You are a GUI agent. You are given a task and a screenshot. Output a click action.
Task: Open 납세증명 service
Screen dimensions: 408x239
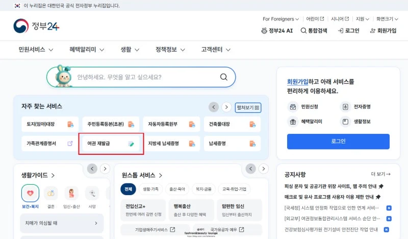[232, 144]
